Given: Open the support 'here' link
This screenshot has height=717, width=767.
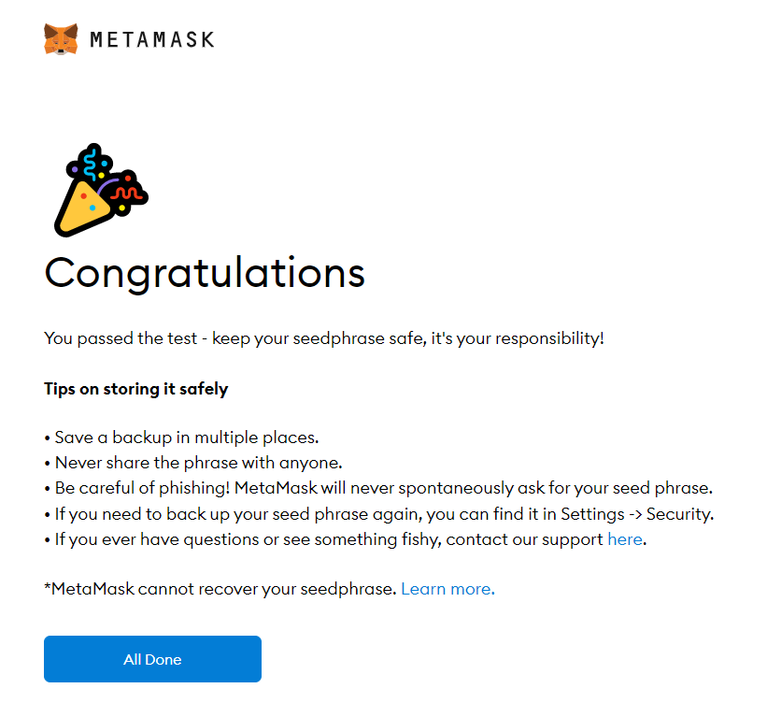Looking at the screenshot, I should click(624, 539).
